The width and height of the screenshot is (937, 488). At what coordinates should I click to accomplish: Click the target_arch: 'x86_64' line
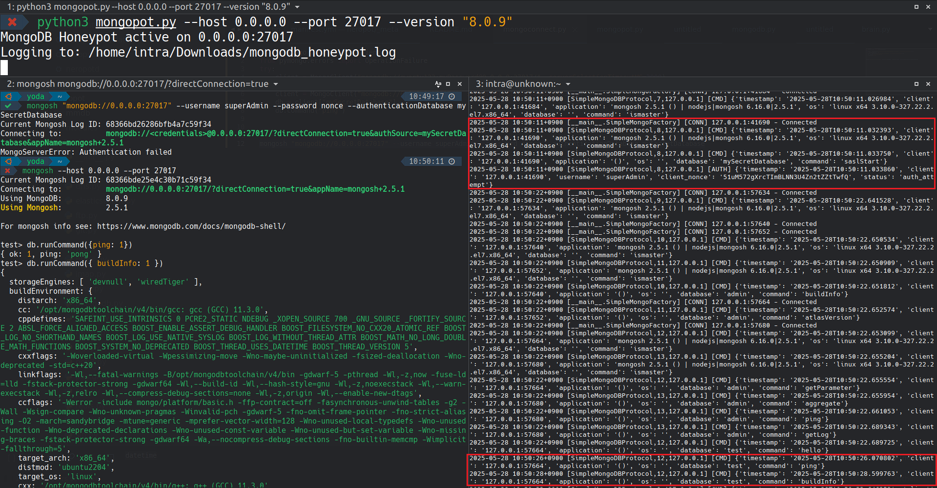click(66, 458)
